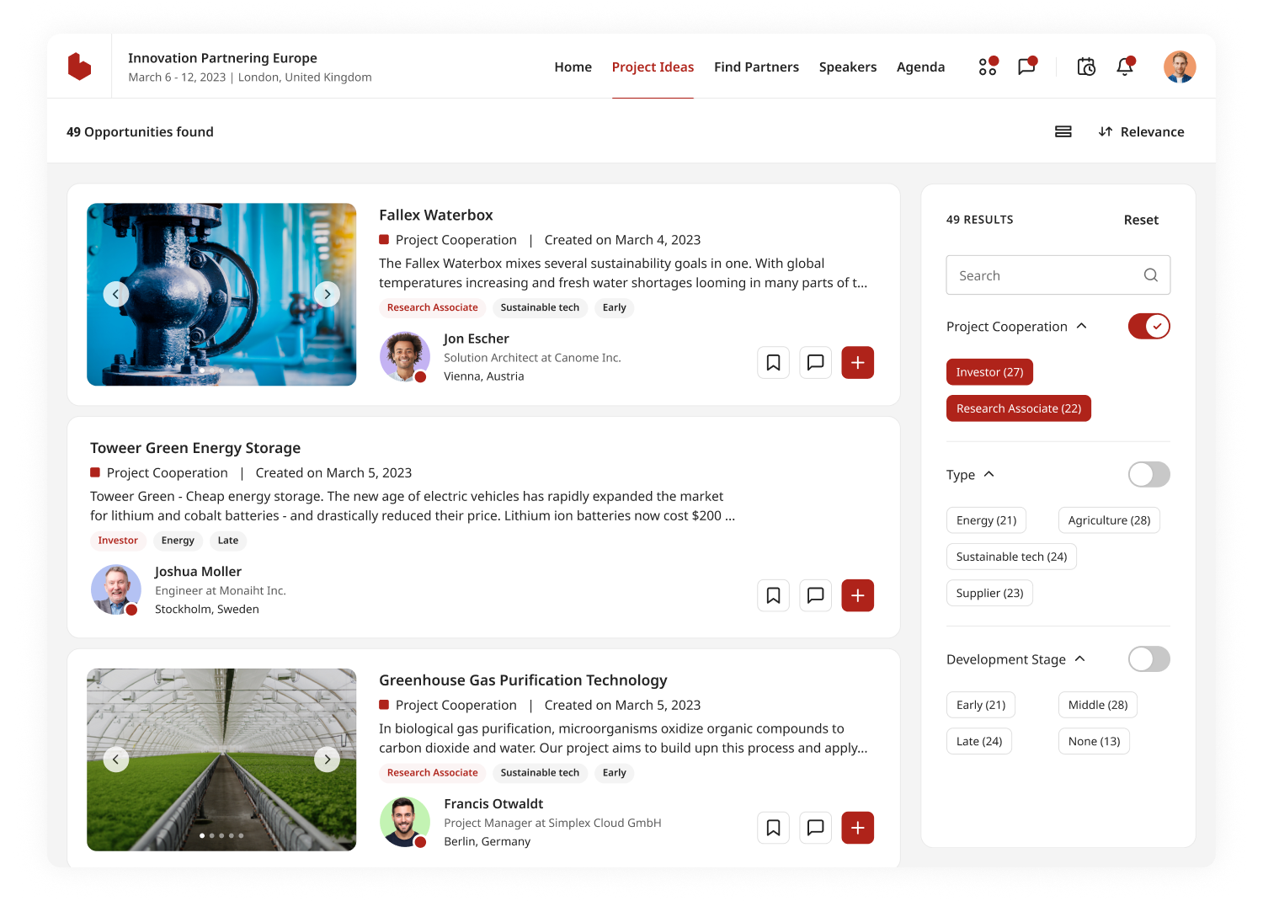Message Joshua Moller via chat icon
Viewport: 1263px width, 901px height.
click(815, 595)
